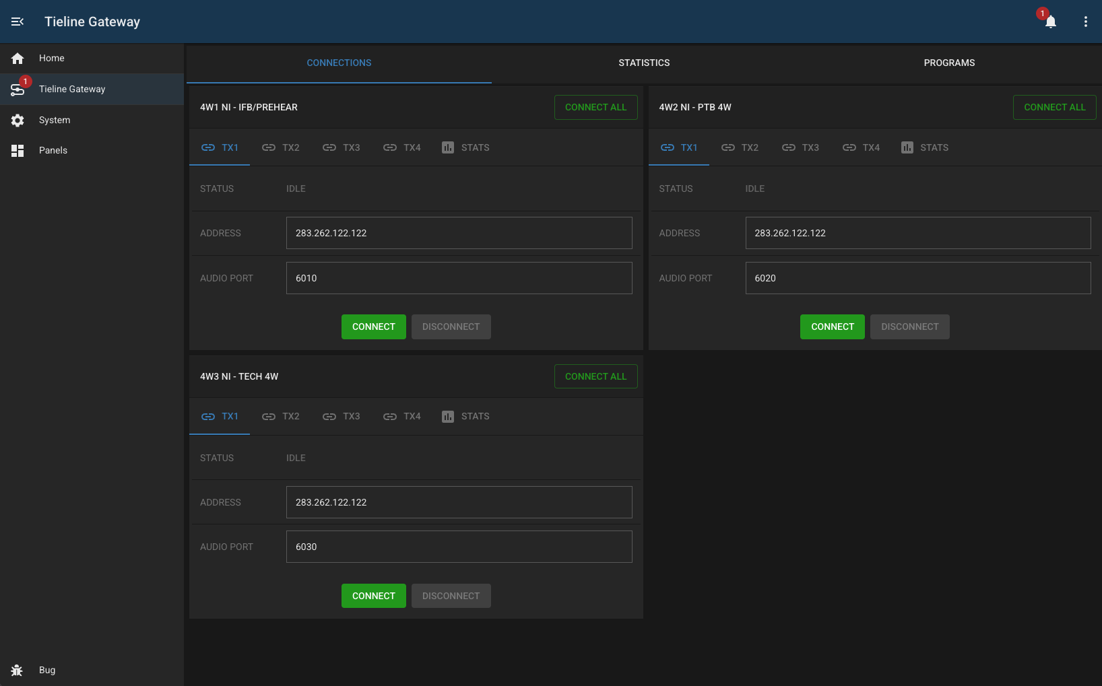Click the Tieline Gateway notification badge
The width and height of the screenshot is (1102, 686).
click(x=26, y=81)
